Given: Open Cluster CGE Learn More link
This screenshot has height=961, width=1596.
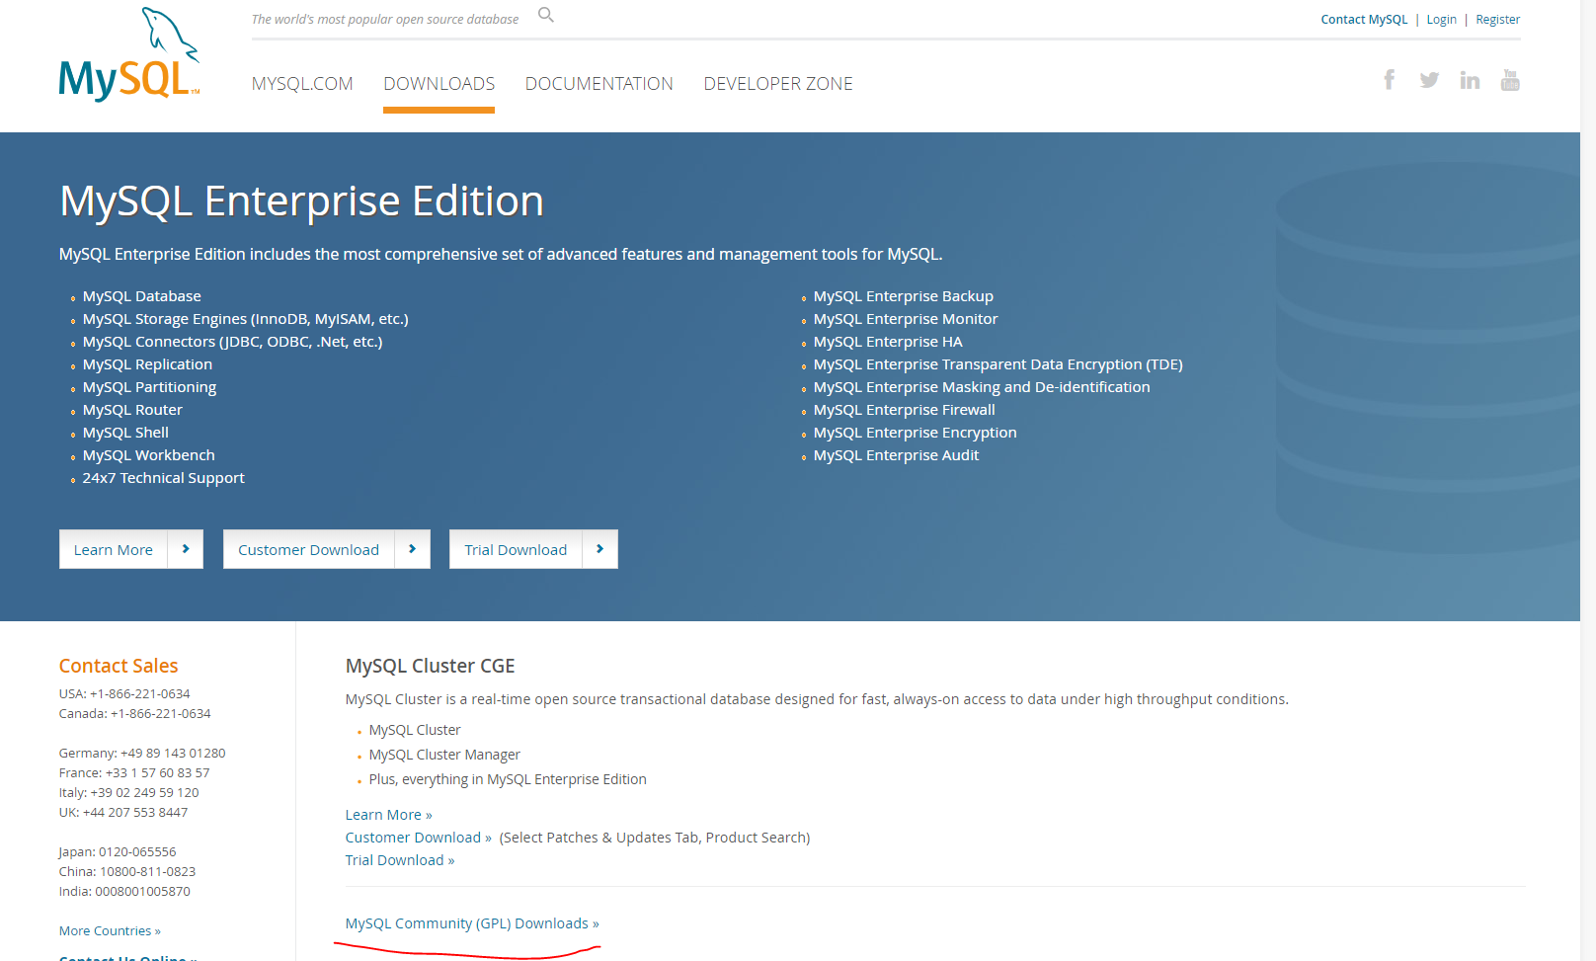Looking at the screenshot, I should 388,815.
